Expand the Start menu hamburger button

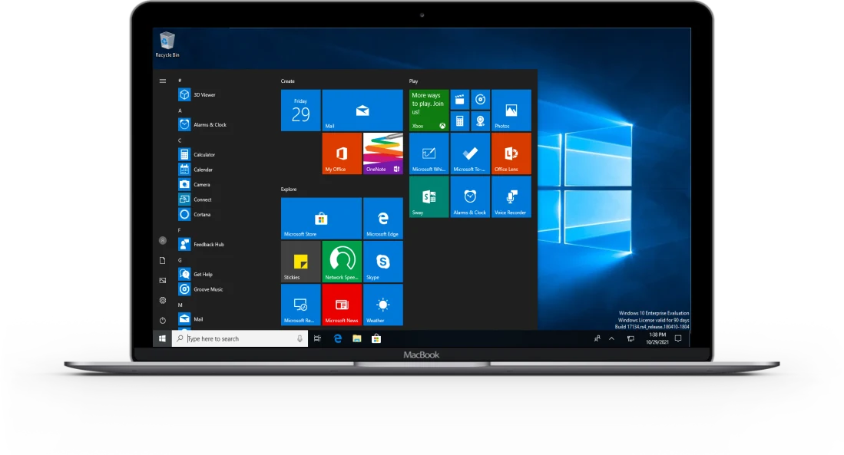(163, 81)
